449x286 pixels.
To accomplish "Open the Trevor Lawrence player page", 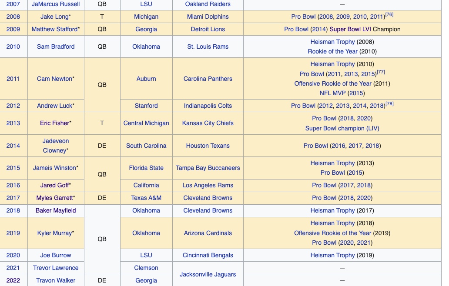I will 55,268.
